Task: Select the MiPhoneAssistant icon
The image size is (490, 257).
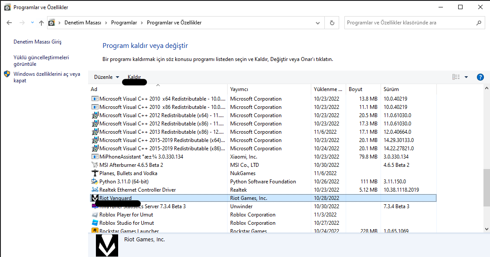Action: [x=95, y=157]
